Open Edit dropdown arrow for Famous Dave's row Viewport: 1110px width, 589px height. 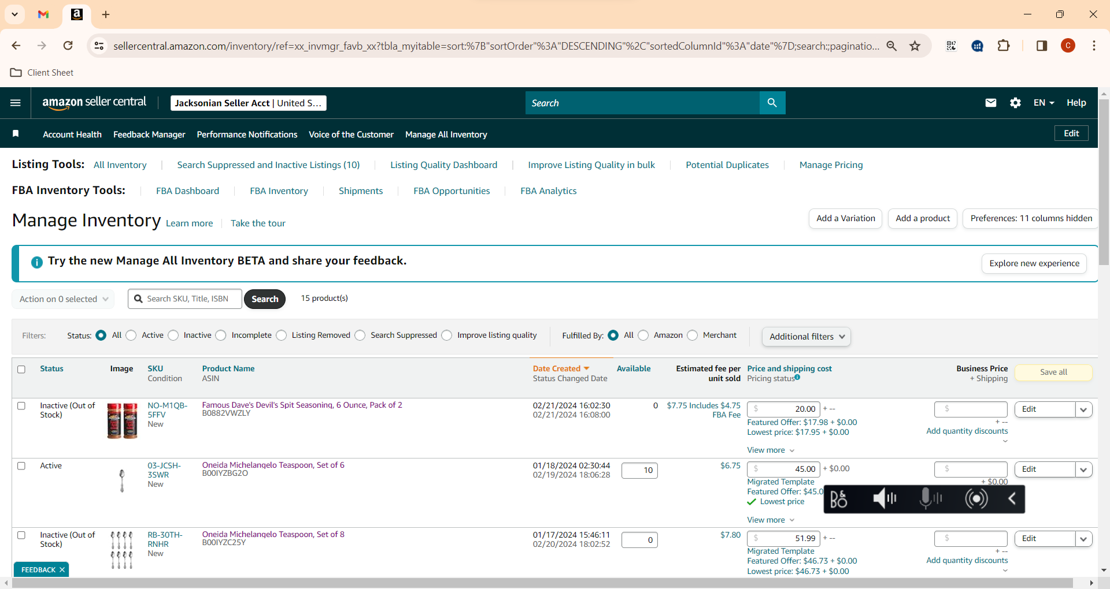pyautogui.click(x=1083, y=409)
